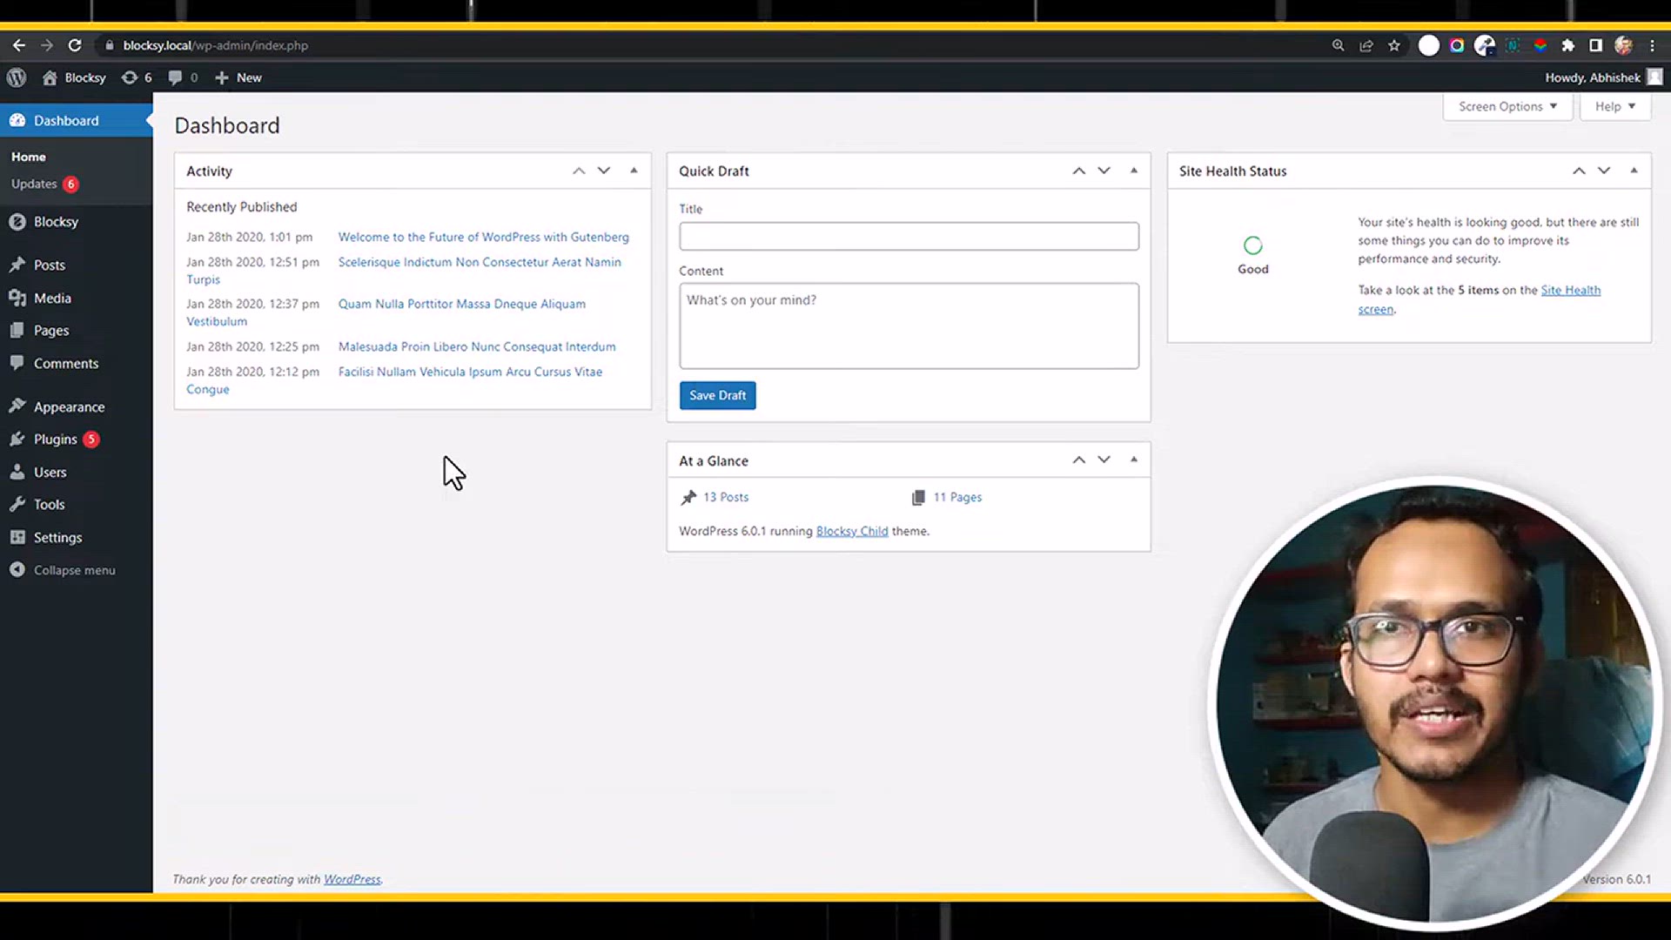Open the Site Health screen link

pos(1570,290)
